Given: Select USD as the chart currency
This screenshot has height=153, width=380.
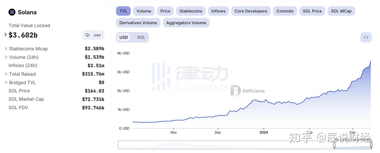Looking at the screenshot, I should (x=123, y=37).
